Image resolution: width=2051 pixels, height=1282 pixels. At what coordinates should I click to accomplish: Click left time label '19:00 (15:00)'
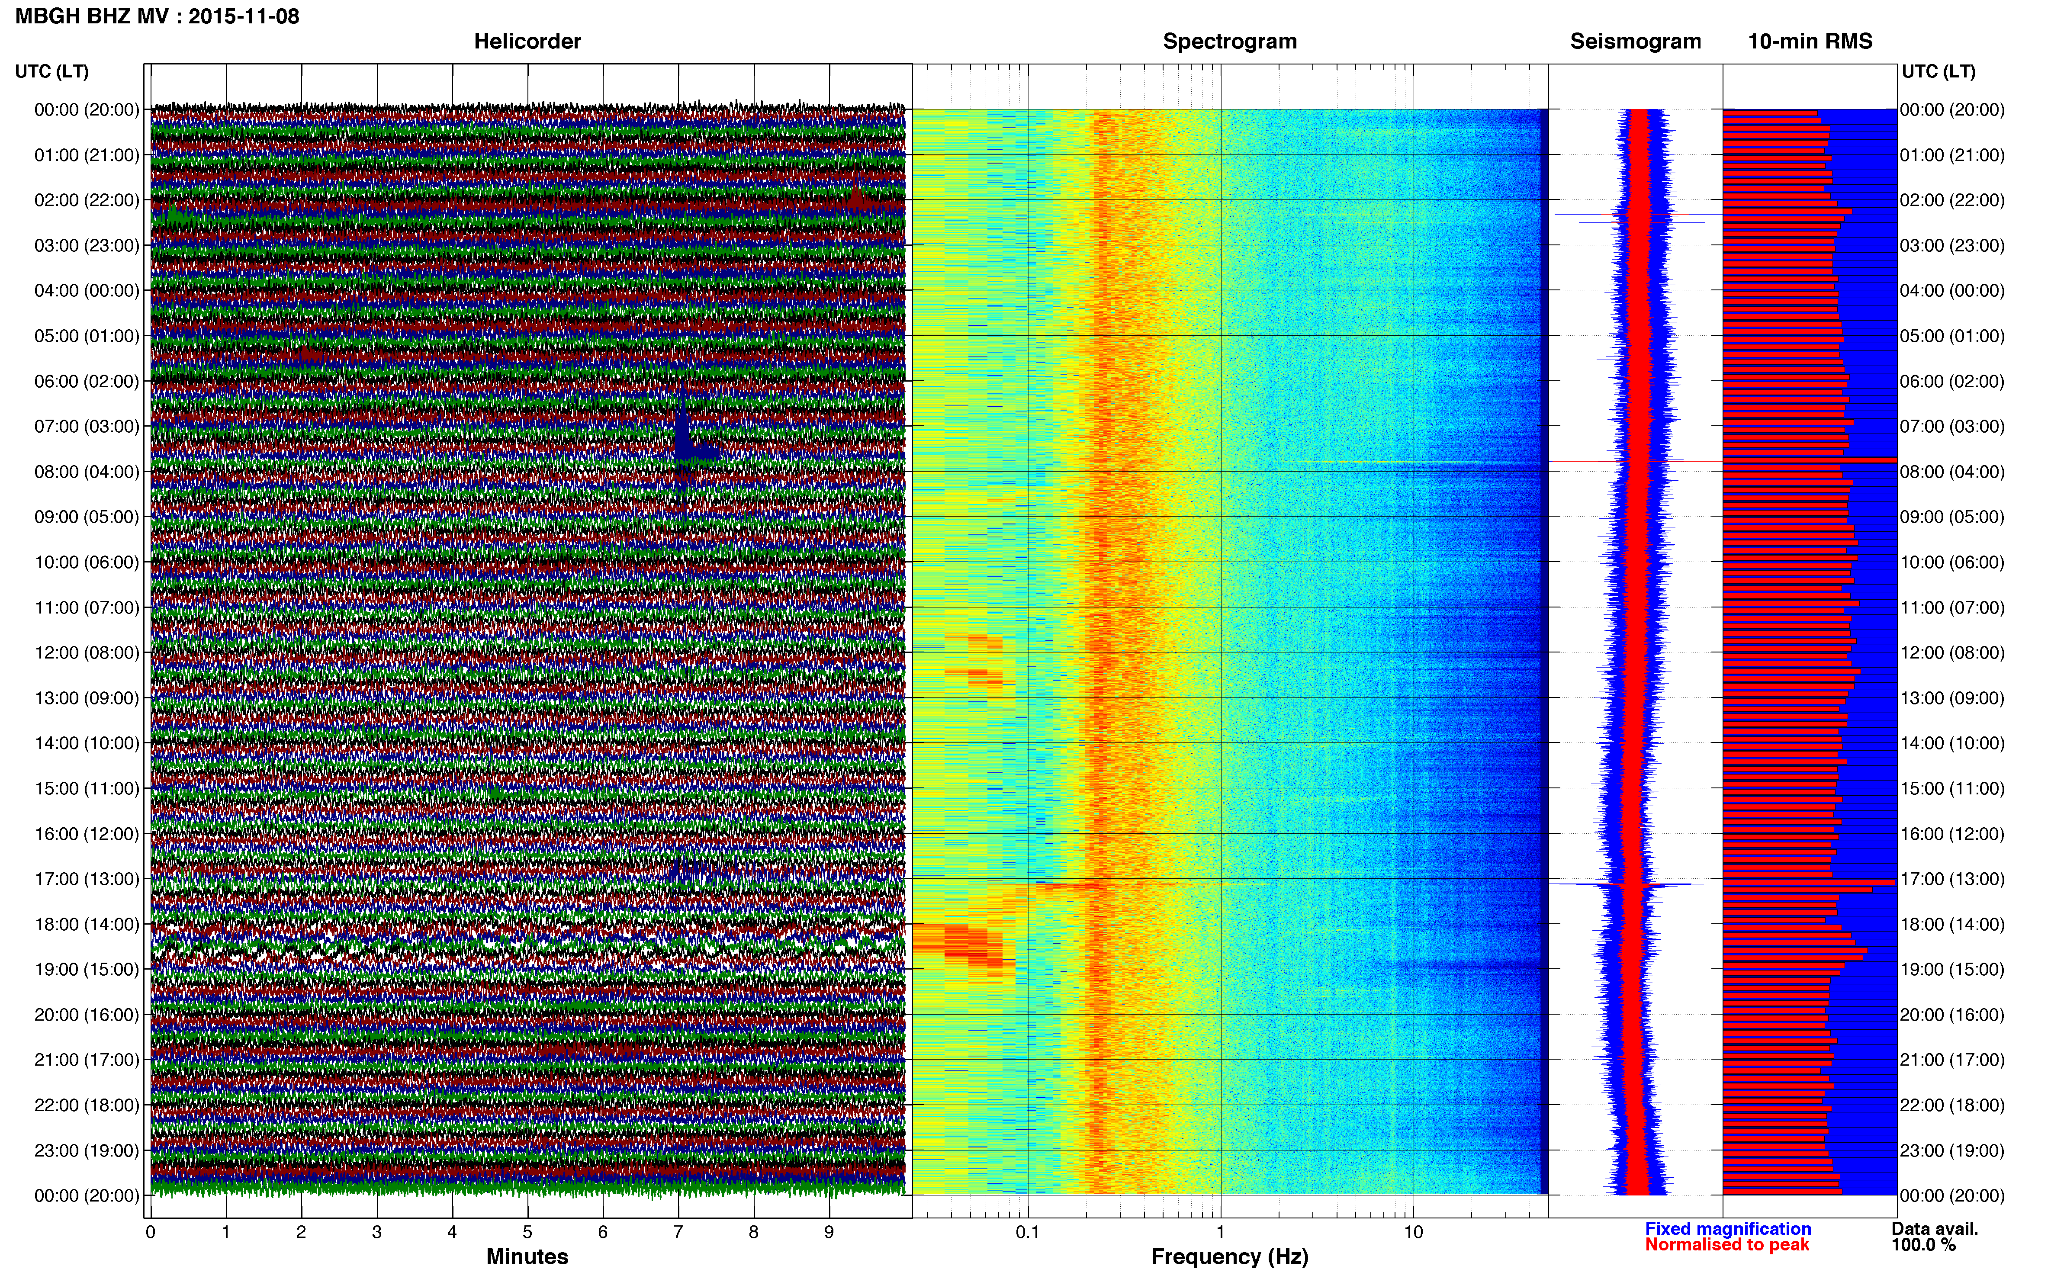tap(87, 969)
